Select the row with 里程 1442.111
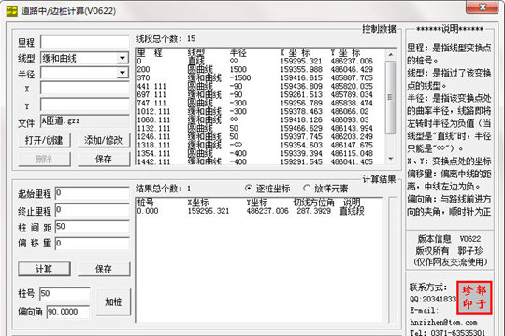Image resolution: width=505 pixels, height=336 pixels. (x=259, y=161)
